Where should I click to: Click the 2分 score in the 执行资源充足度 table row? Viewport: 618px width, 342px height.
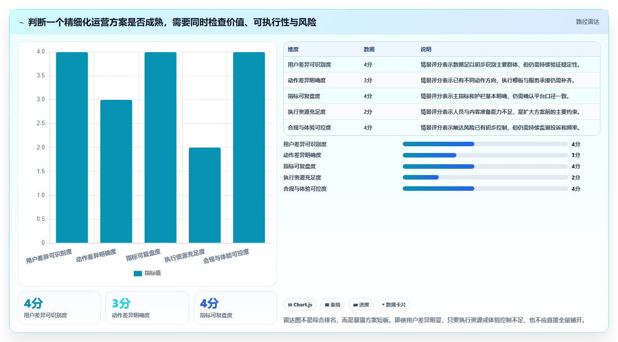[x=368, y=112]
